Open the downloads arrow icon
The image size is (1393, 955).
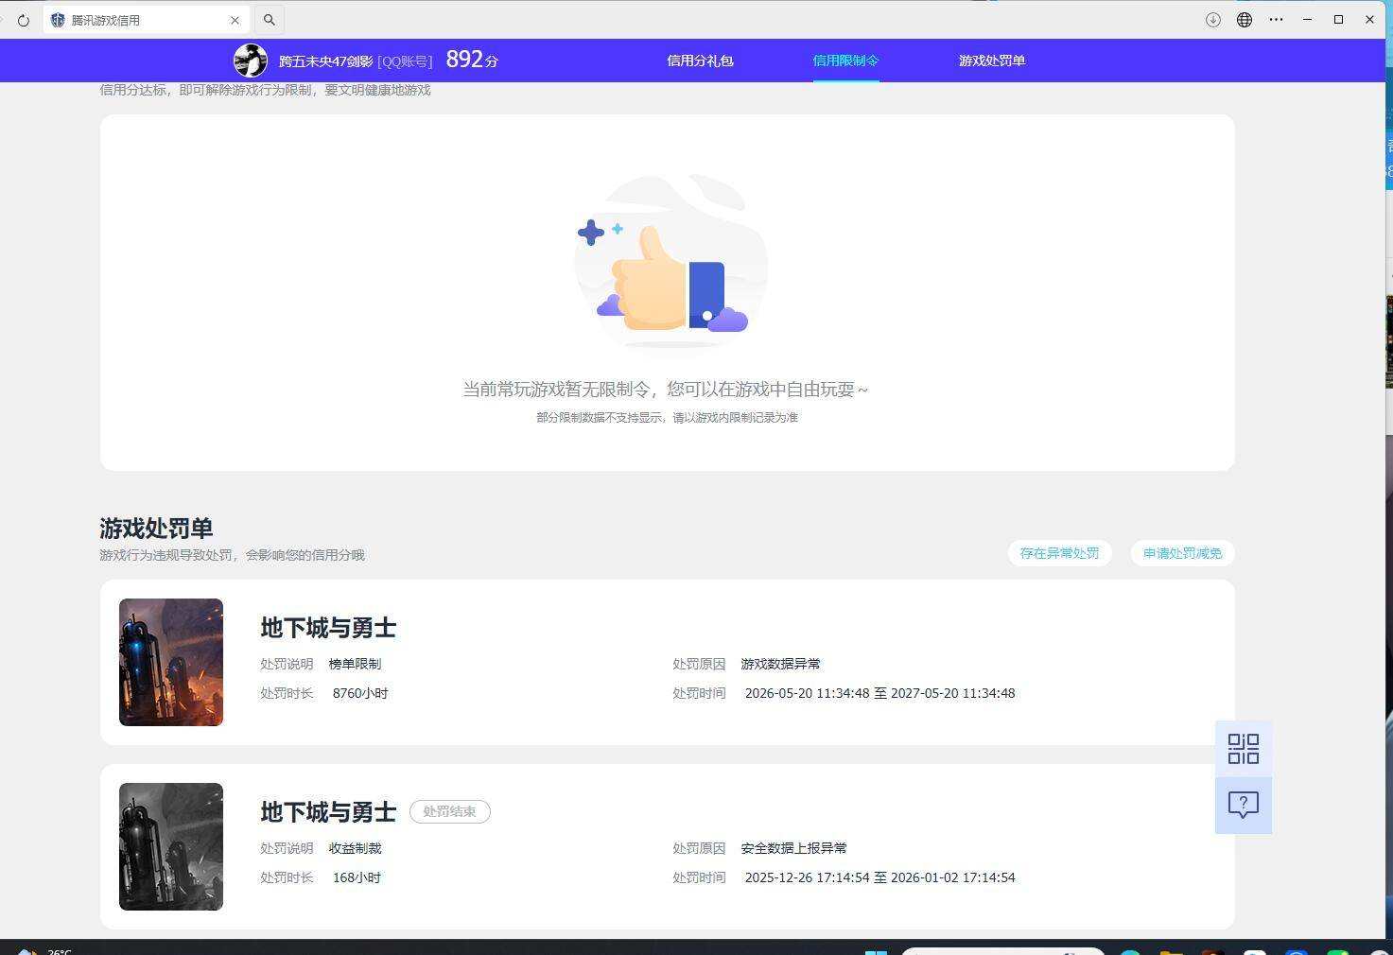tap(1213, 20)
